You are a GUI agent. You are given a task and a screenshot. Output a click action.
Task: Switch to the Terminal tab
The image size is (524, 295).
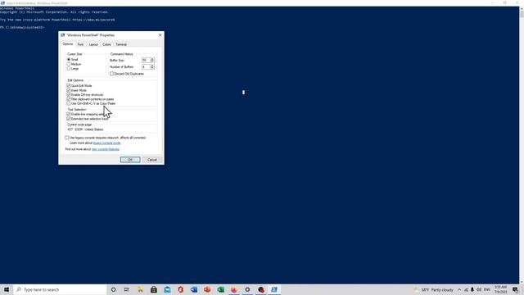click(x=121, y=44)
